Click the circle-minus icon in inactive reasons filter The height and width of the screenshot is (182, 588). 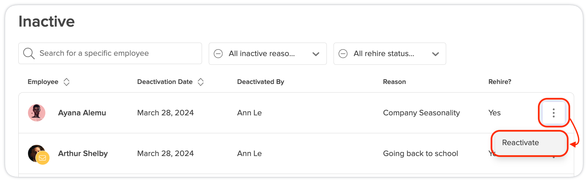pyautogui.click(x=218, y=54)
